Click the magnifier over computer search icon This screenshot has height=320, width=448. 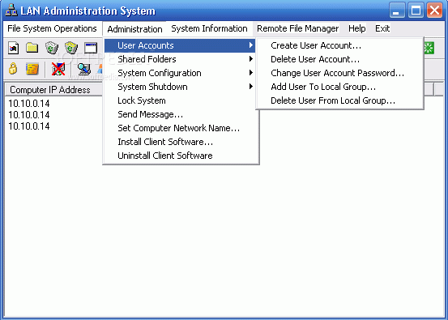pos(84,69)
